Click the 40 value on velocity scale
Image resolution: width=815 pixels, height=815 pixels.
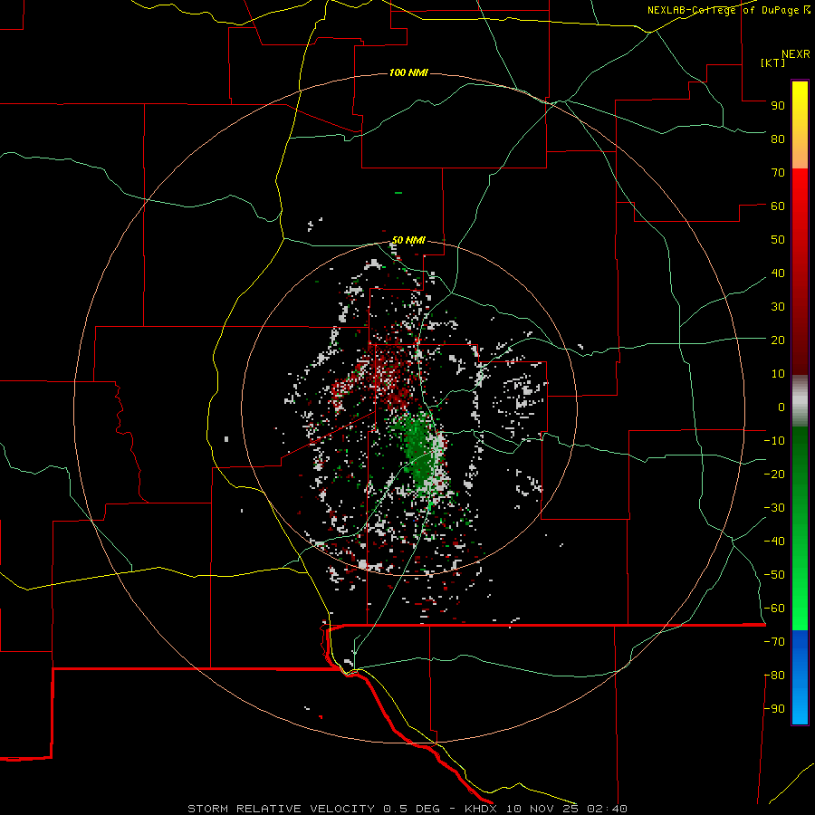pos(778,273)
